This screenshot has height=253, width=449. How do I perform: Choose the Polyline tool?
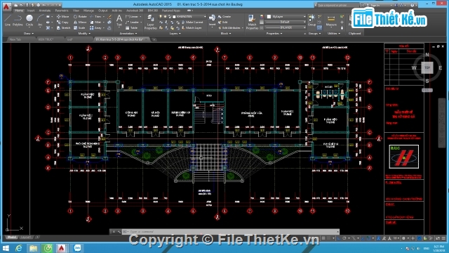(x=18, y=20)
